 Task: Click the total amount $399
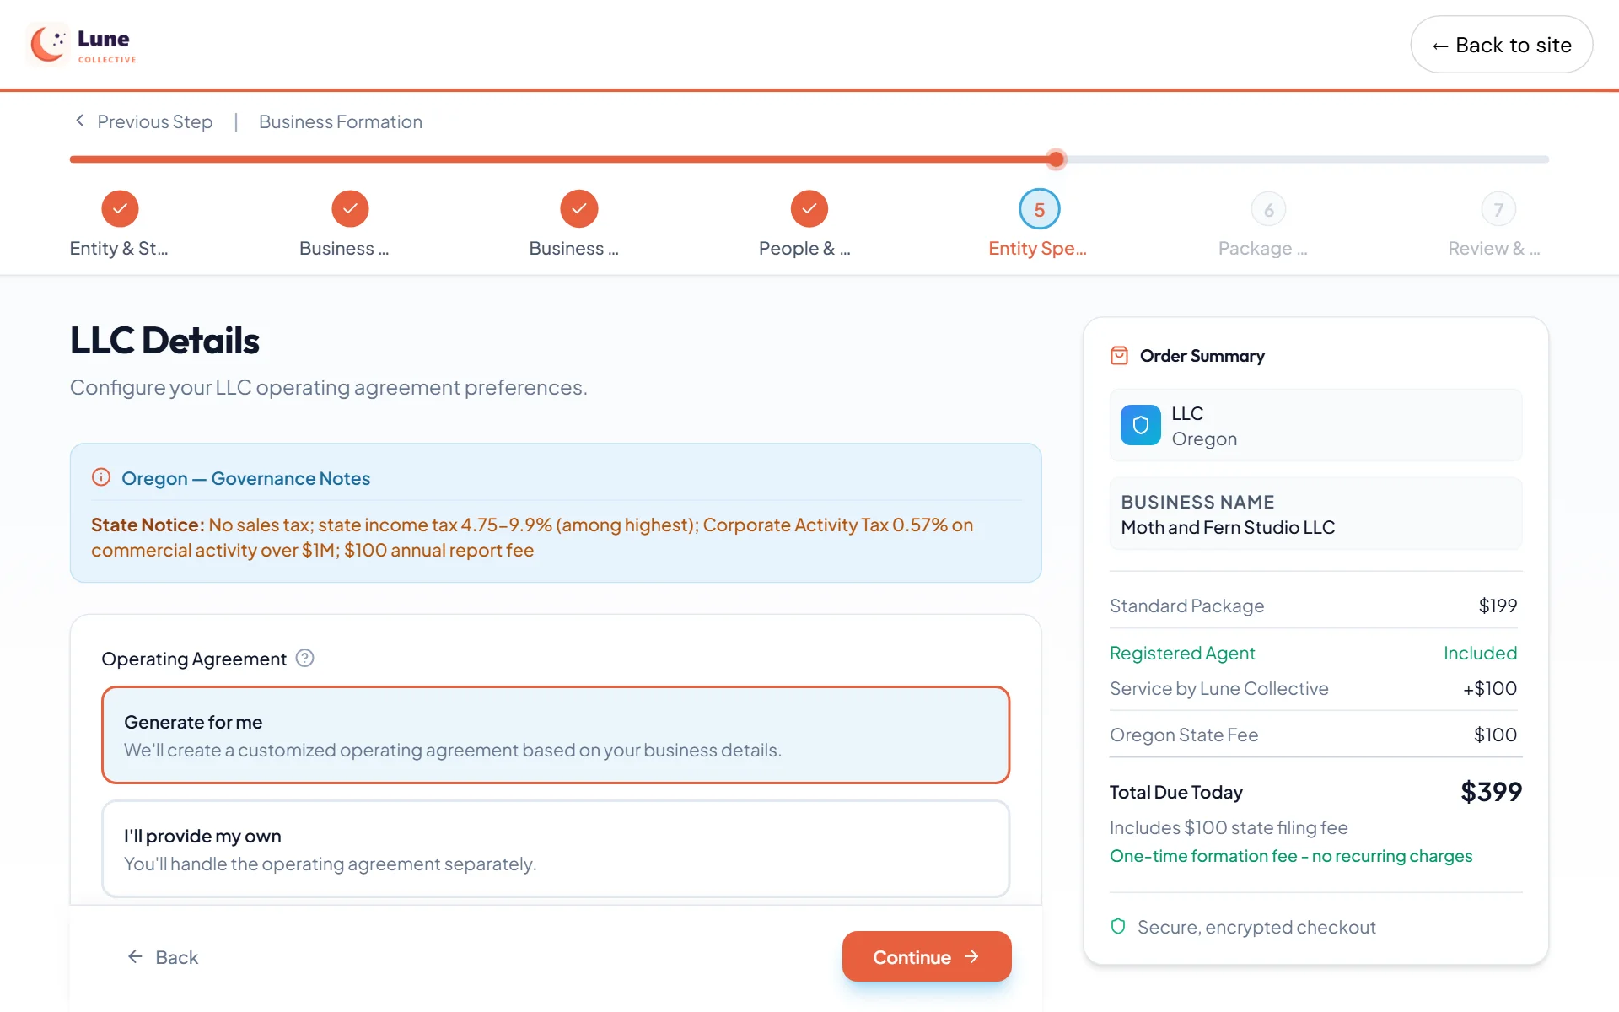point(1491,791)
